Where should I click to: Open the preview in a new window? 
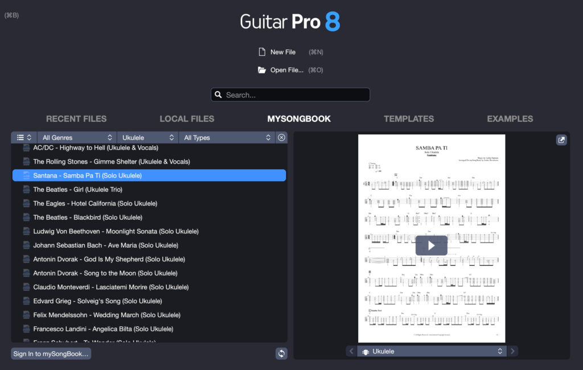[x=561, y=139]
